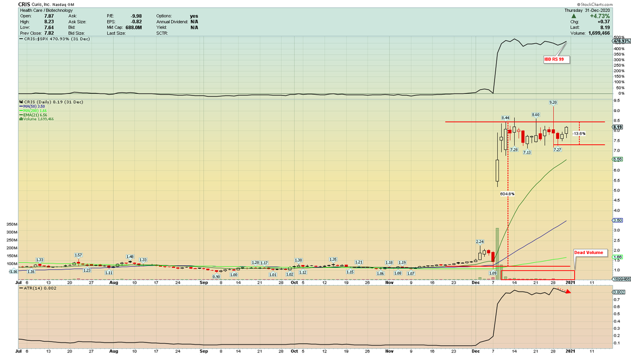Click the 350M volume axis label
Viewport: 631px width, 355px height.
click(x=11, y=224)
